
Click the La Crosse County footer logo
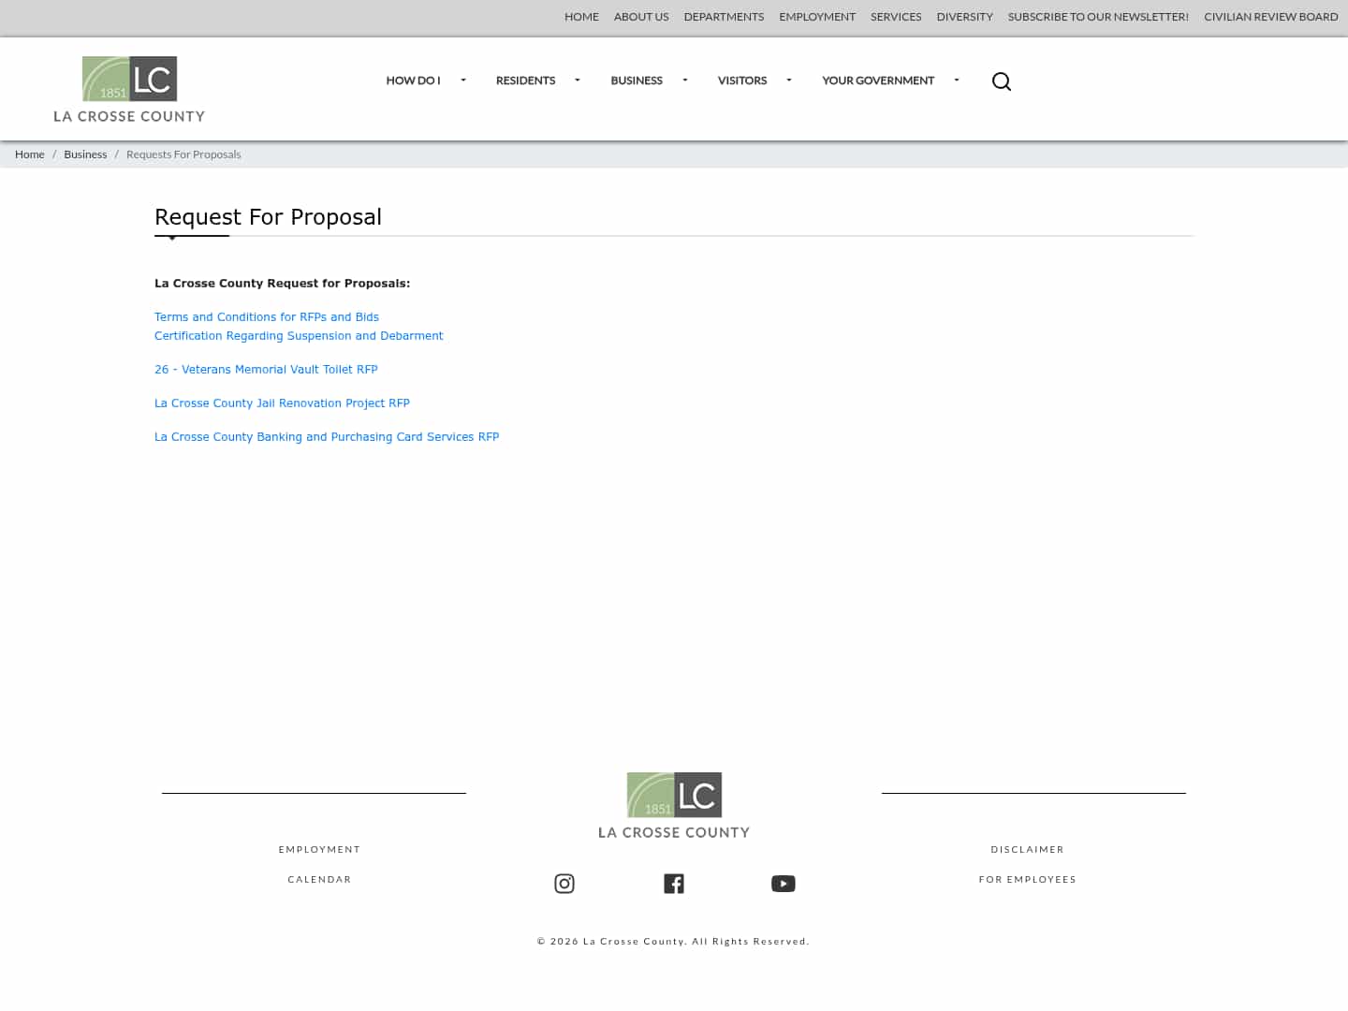pos(674,804)
